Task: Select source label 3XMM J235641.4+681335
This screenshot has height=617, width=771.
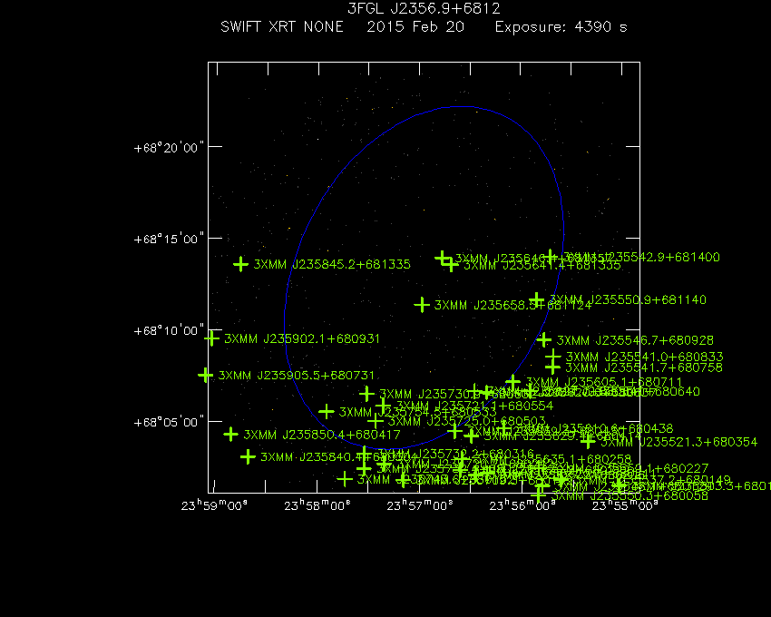Action: pyautogui.click(x=542, y=266)
